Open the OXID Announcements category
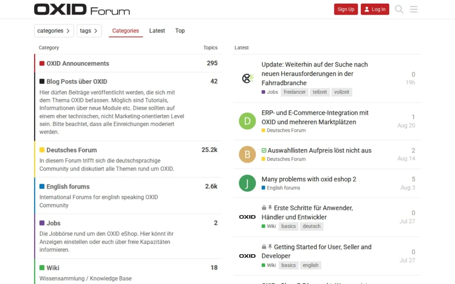 click(78, 63)
